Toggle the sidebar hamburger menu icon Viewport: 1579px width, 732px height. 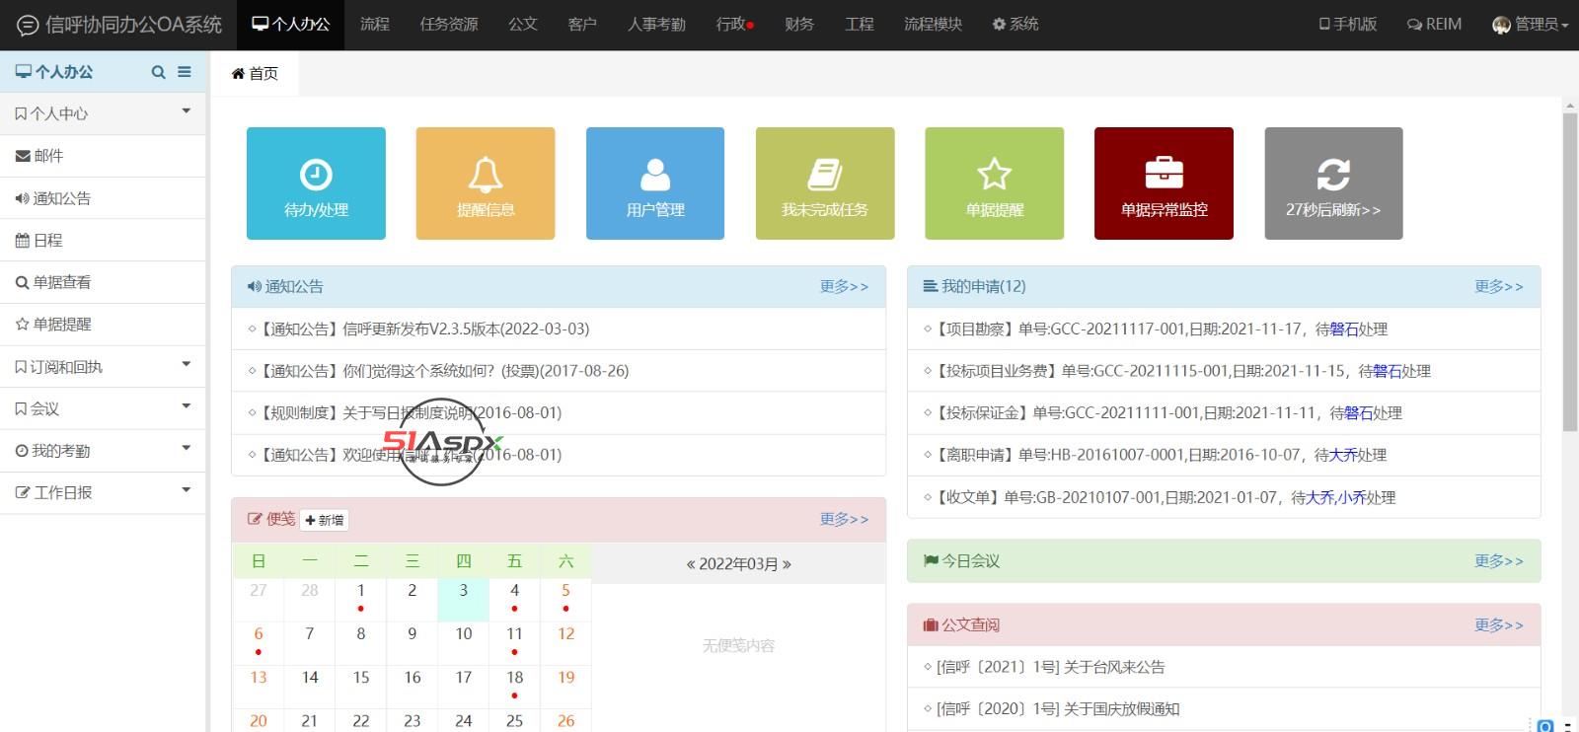coord(185,72)
